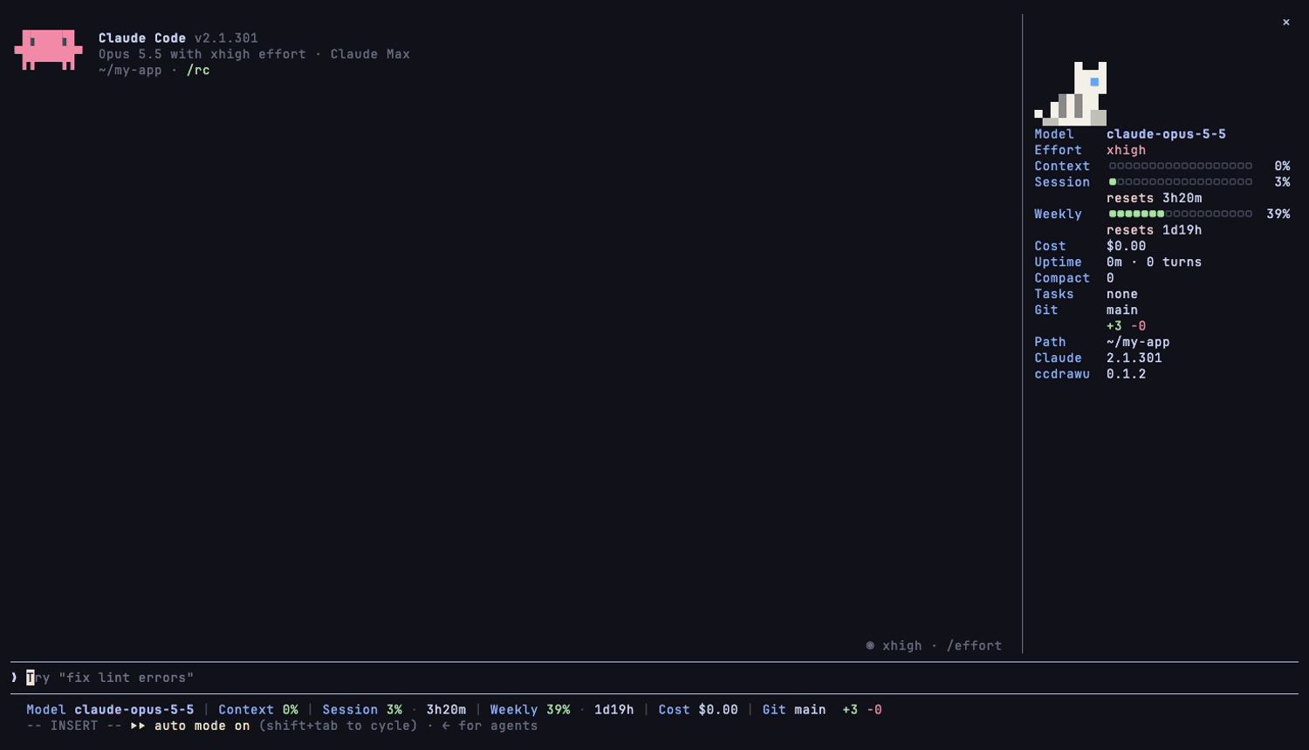
Task: Click "Context 0%" in the bottom status line
Action: 258,710
